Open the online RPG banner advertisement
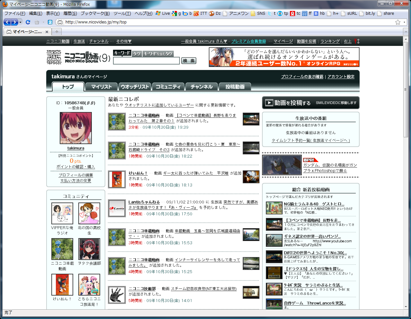Viewport: 411px width, 319px height. 284,57
